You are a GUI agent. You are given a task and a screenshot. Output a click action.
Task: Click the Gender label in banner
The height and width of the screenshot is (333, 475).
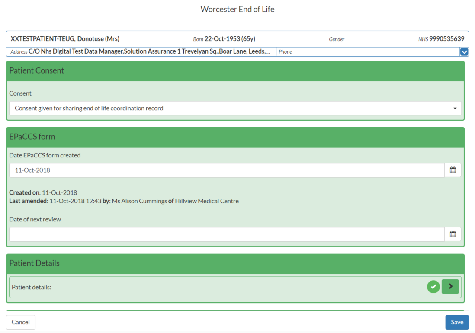point(337,39)
